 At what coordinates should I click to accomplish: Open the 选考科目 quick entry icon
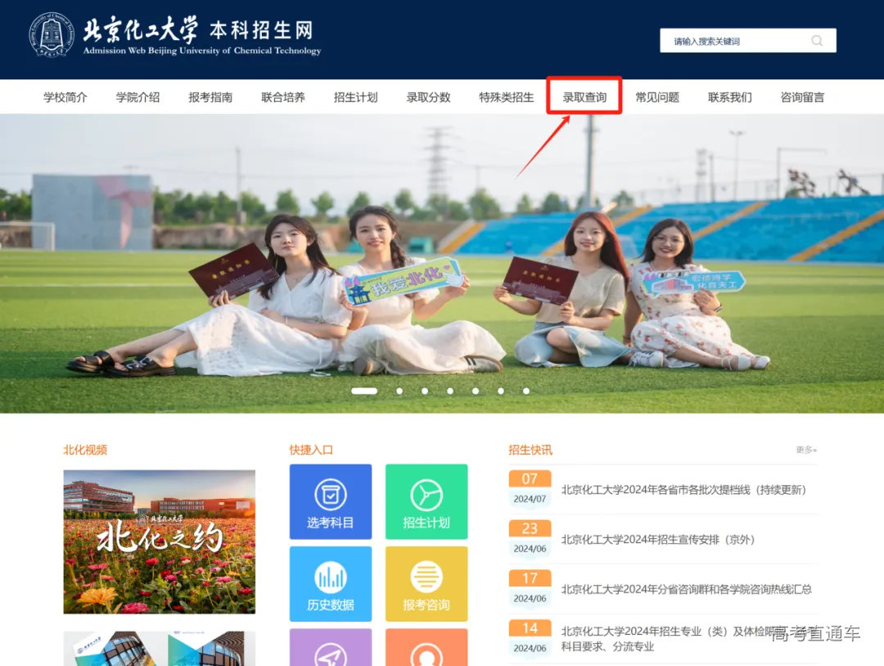point(331,501)
